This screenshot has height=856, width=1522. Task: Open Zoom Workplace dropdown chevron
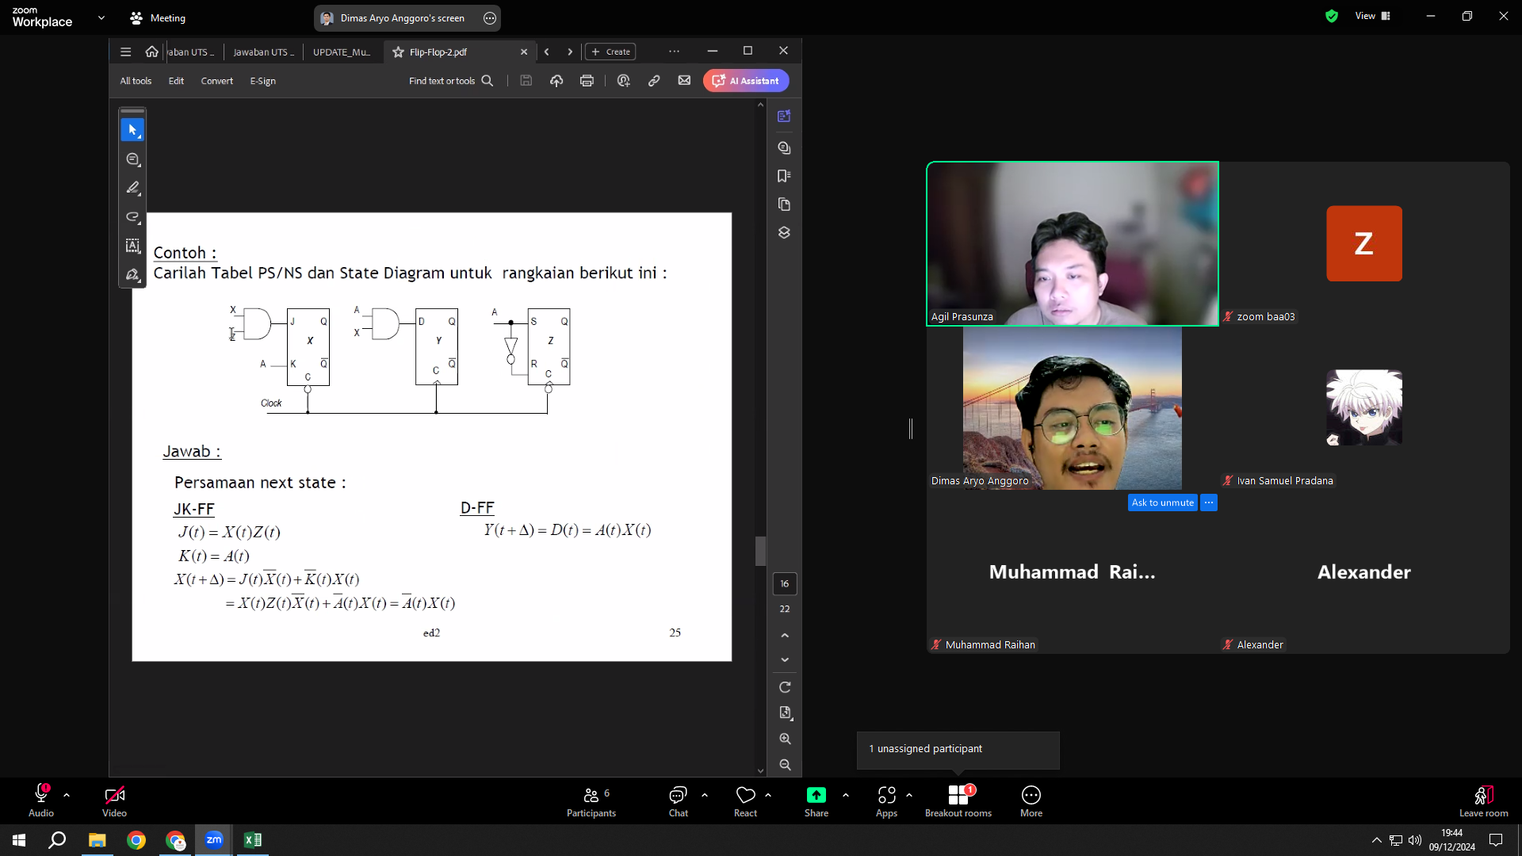101,17
